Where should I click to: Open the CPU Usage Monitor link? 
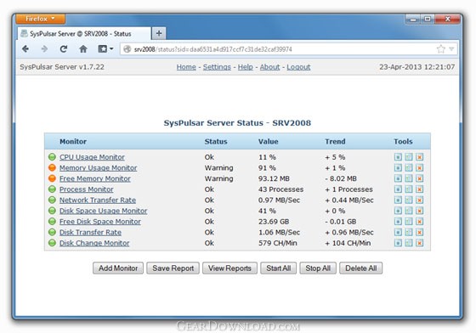(92, 157)
